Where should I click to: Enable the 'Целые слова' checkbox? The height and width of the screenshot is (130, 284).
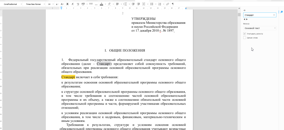(x=245, y=38)
